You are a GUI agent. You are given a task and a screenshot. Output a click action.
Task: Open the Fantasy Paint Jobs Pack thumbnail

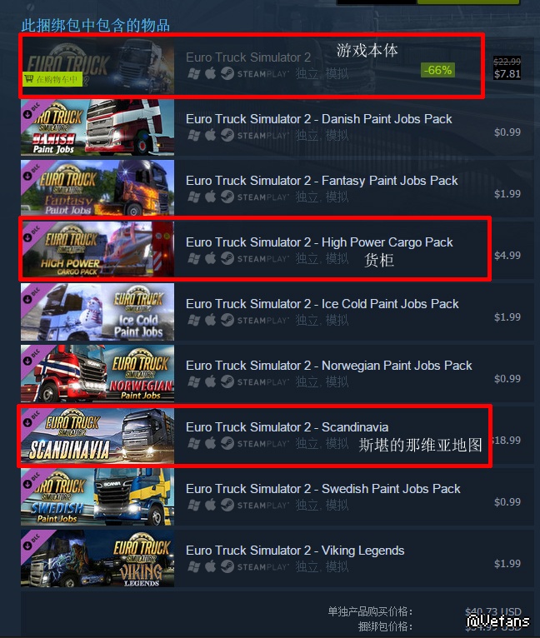97,187
